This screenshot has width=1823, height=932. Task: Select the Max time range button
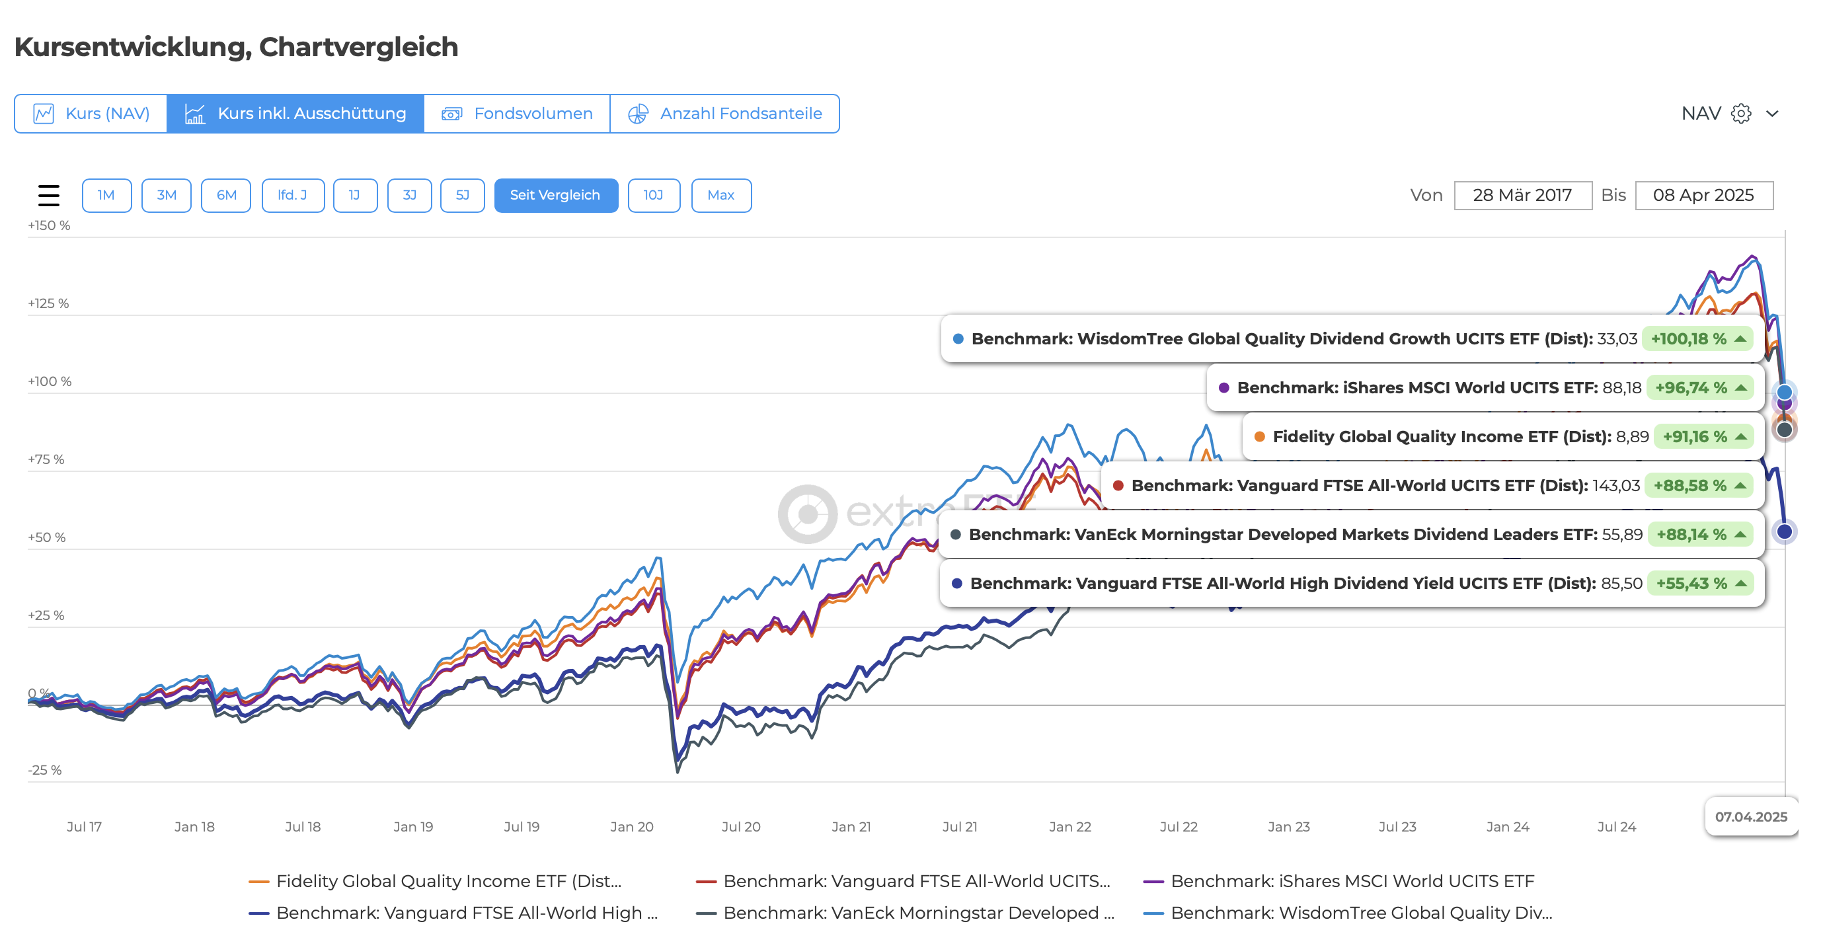(x=720, y=194)
